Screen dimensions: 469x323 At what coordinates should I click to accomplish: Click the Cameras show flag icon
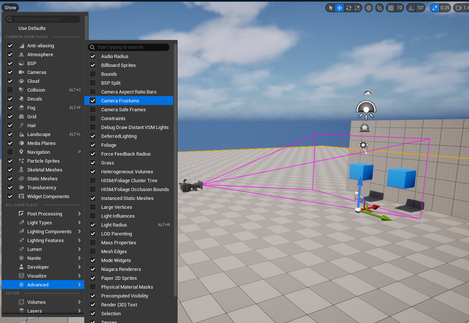point(21,72)
